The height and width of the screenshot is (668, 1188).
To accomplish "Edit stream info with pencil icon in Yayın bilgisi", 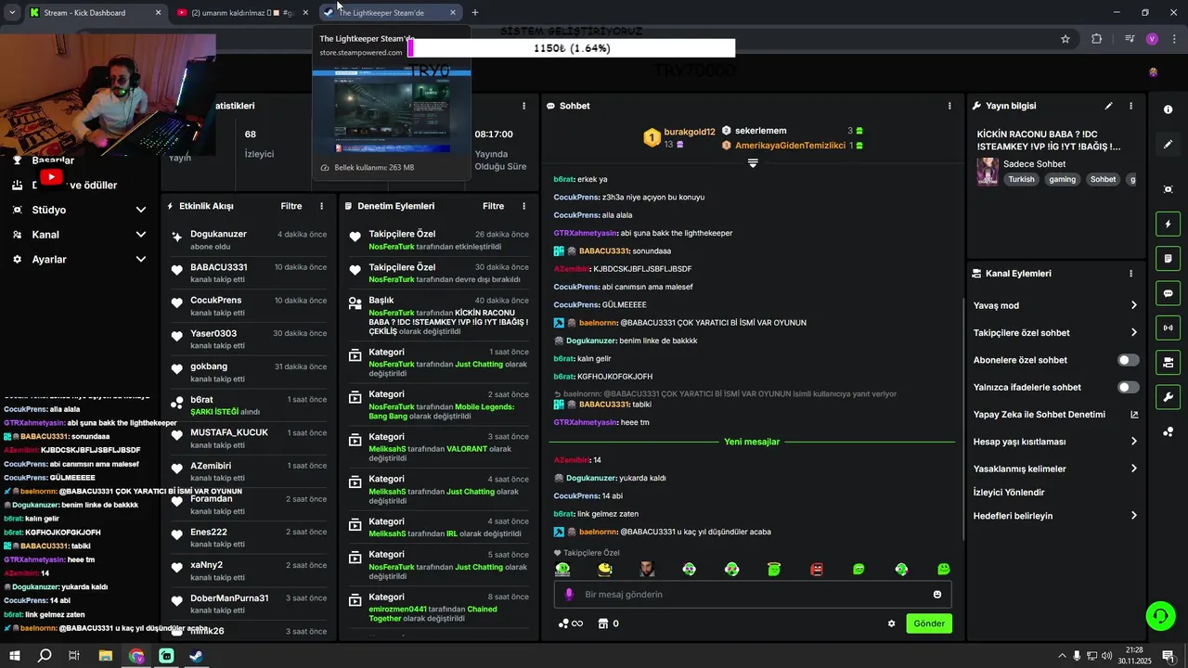I will click(1108, 106).
